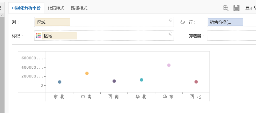This screenshot has width=256, height=113.
Task: Switch to the 路径模式 tab
Action: click(79, 8)
